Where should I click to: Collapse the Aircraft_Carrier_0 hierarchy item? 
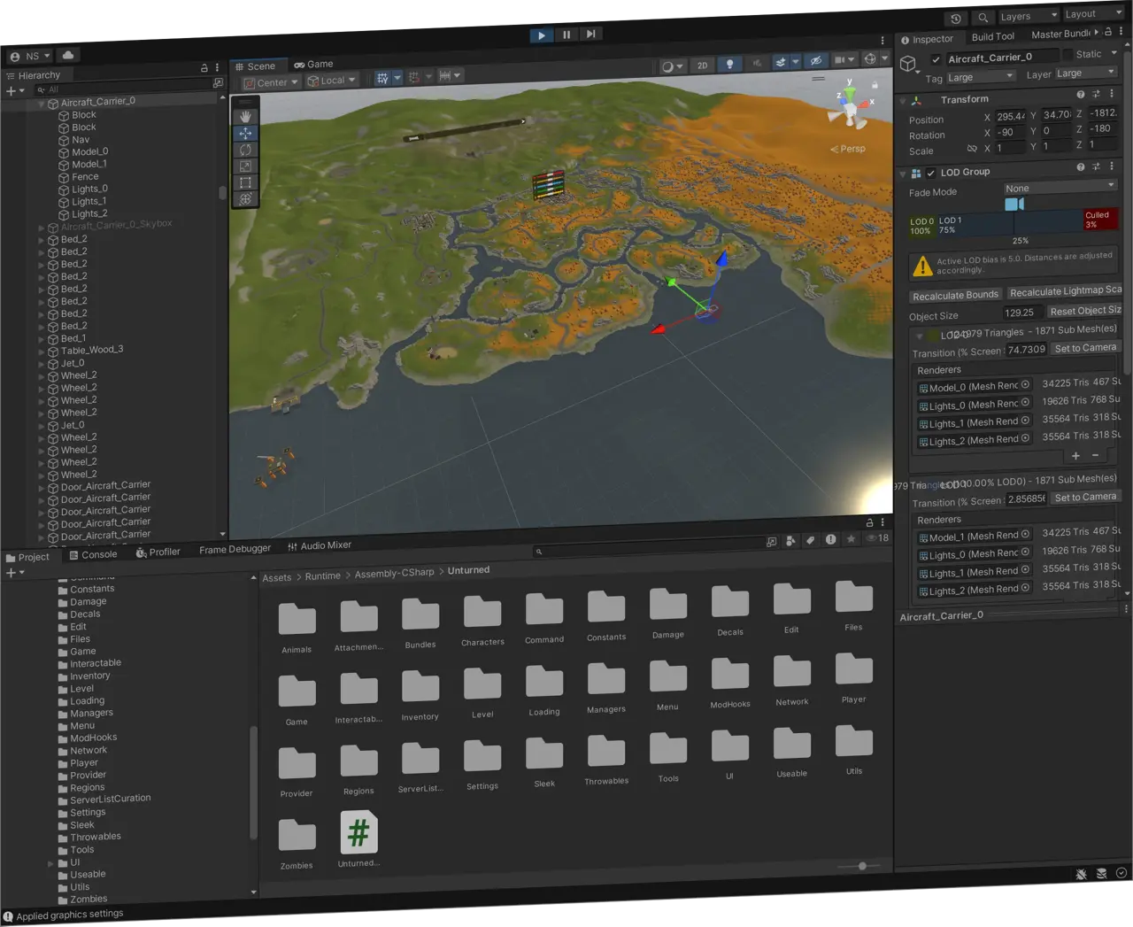[x=41, y=104]
